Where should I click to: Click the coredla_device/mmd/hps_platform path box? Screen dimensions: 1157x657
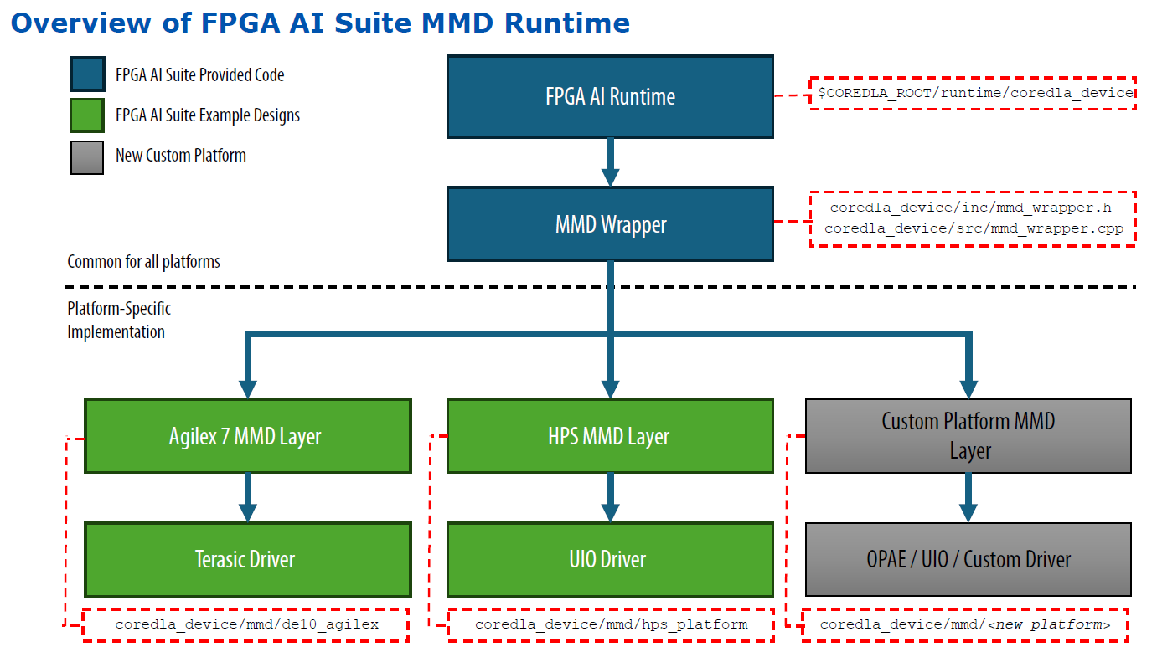pyautogui.click(x=611, y=624)
